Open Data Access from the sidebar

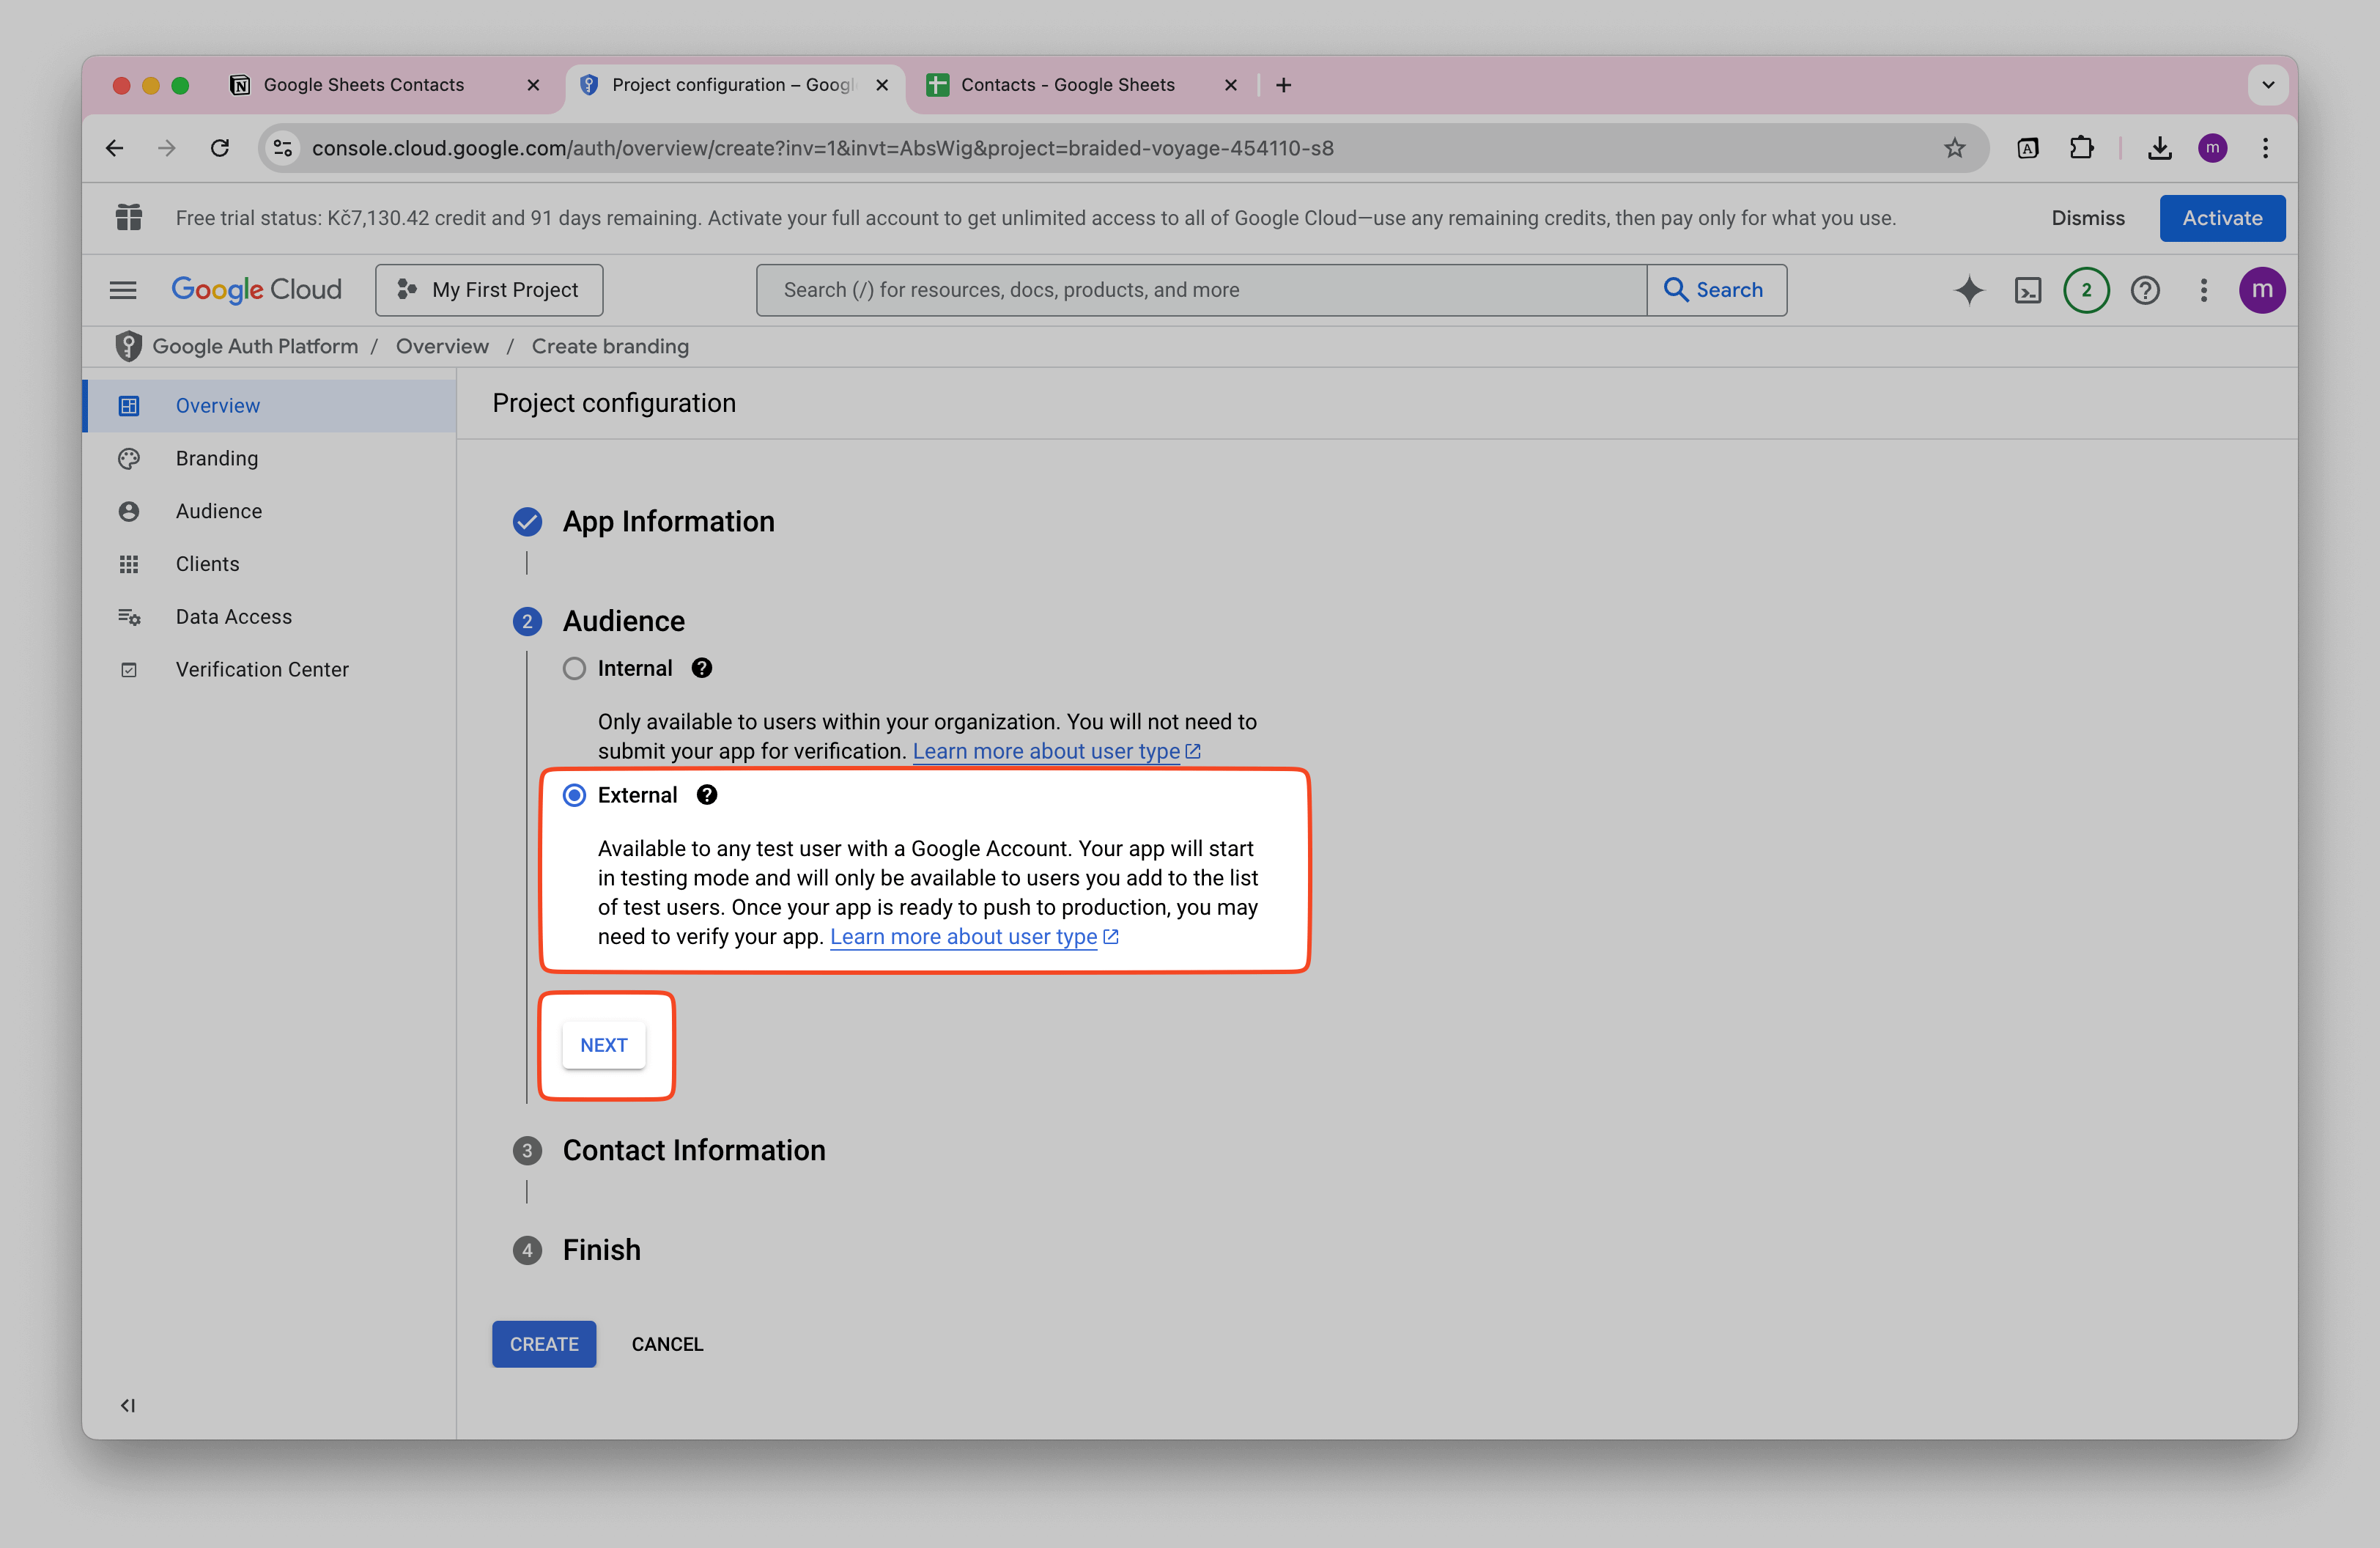click(233, 616)
